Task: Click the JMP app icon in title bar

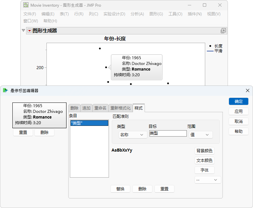Action: click(x=26, y=5)
